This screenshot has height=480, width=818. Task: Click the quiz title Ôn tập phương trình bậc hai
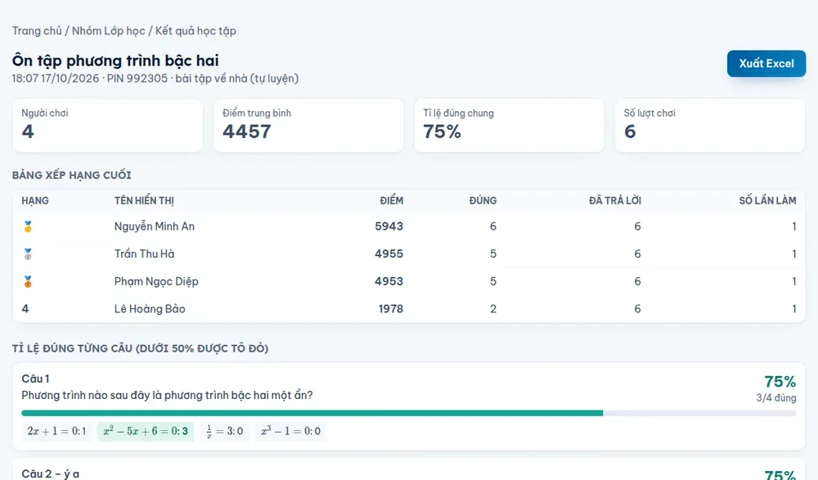point(115,61)
